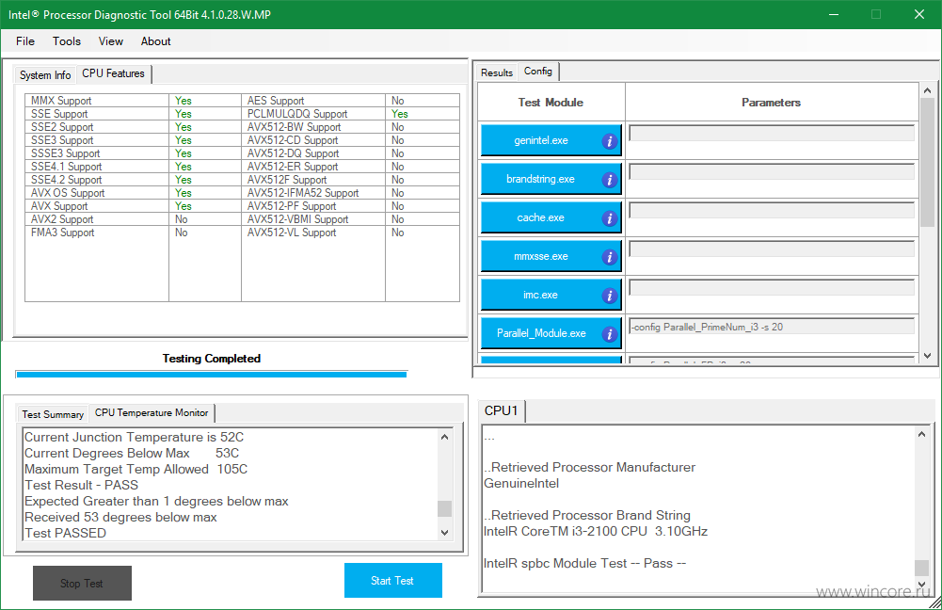Click the Parallel_PrimeNum_i3 parameters field
Image resolution: width=942 pixels, height=610 pixels.
[x=772, y=327]
